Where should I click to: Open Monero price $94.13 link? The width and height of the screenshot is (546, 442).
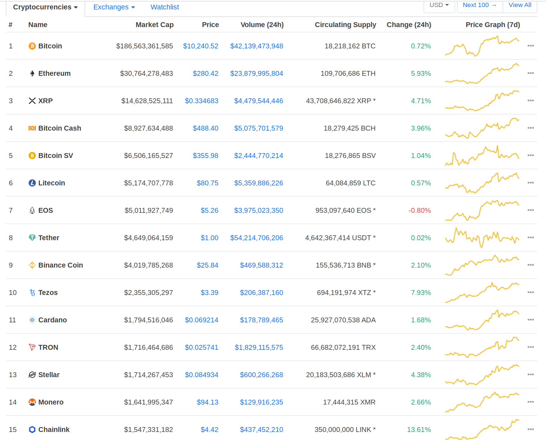tap(208, 402)
